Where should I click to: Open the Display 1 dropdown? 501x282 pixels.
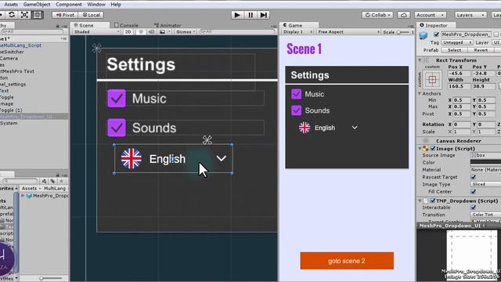[x=297, y=31]
